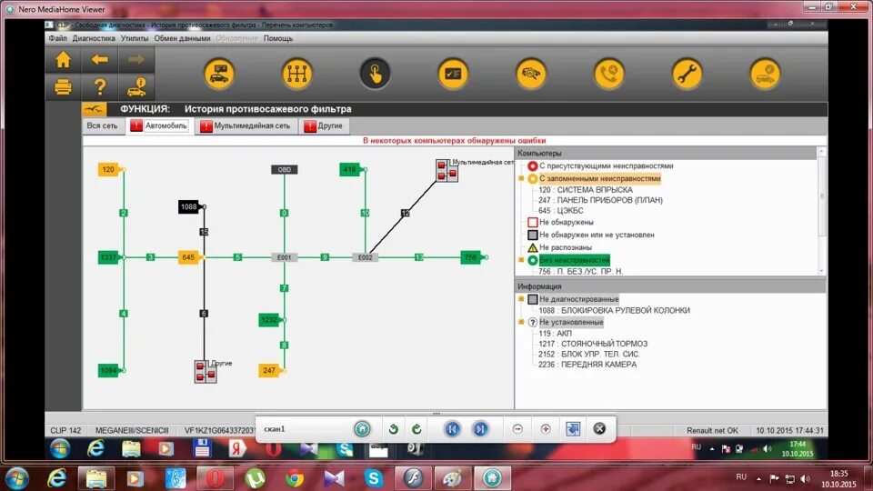Viewport: 873px width, 491px height.
Task: Click the CLIP printer icon
Action: [x=63, y=87]
